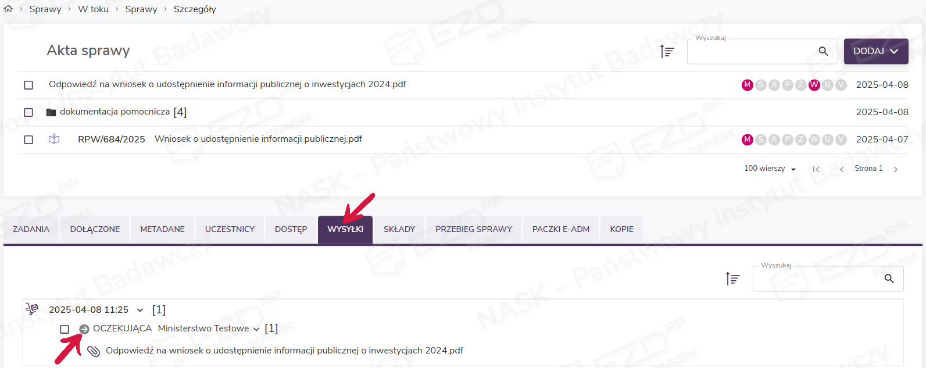Check the box next to OCZEKUJĄCA shipment
This screenshot has width=926, height=368.
pos(65,329)
